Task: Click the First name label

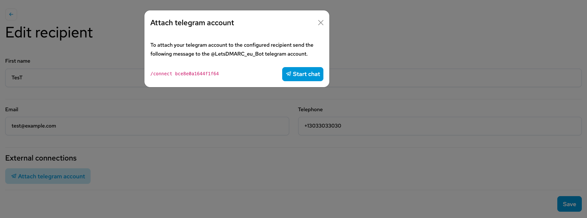Action: 18,61
